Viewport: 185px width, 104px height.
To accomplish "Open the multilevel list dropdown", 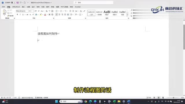I will click(x=67, y=11).
